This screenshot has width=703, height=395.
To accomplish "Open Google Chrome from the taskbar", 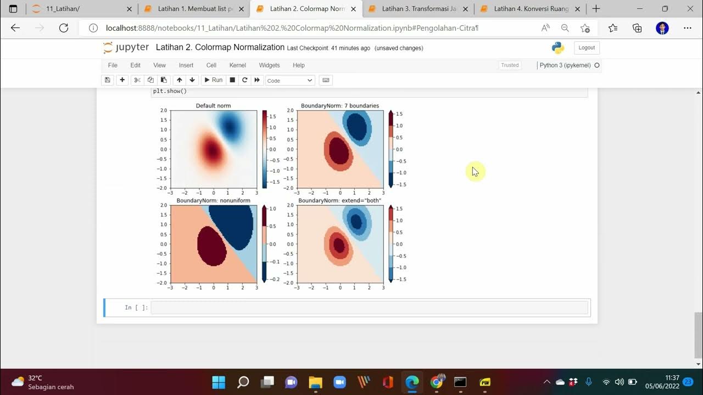I will pos(436,382).
